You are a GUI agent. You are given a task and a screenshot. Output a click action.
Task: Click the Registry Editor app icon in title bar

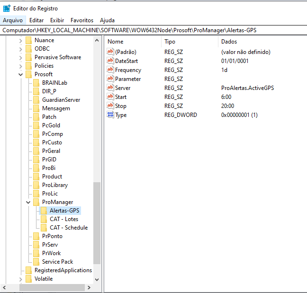[x=7, y=9]
